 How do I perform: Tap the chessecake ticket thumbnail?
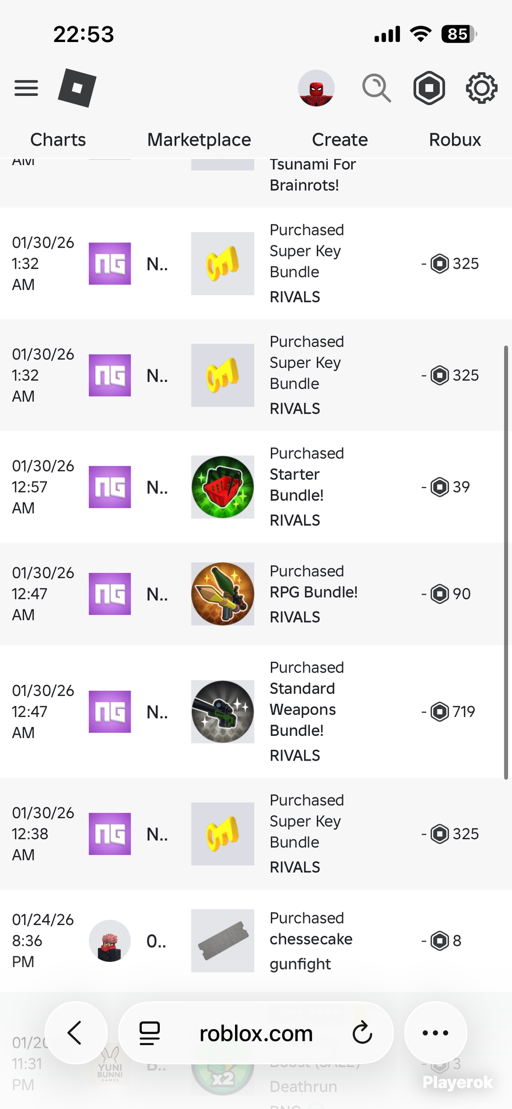point(223,941)
